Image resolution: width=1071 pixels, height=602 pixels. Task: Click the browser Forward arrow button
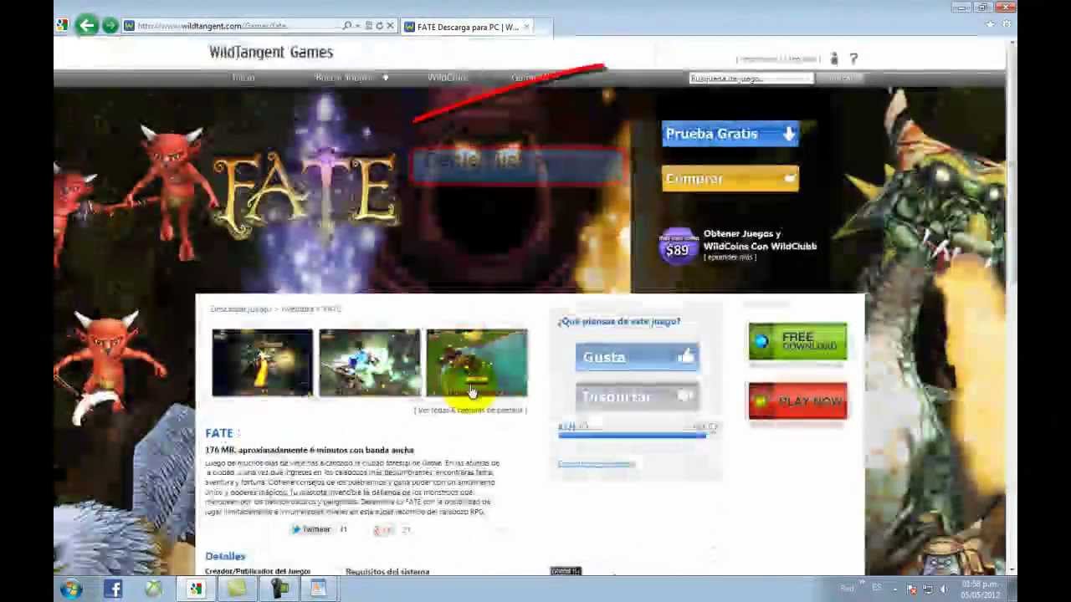[110, 26]
